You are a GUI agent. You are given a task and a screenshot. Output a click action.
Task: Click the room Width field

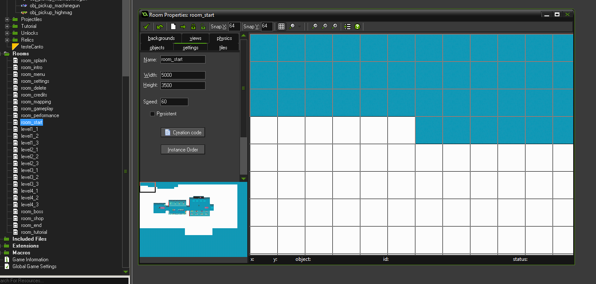click(183, 75)
